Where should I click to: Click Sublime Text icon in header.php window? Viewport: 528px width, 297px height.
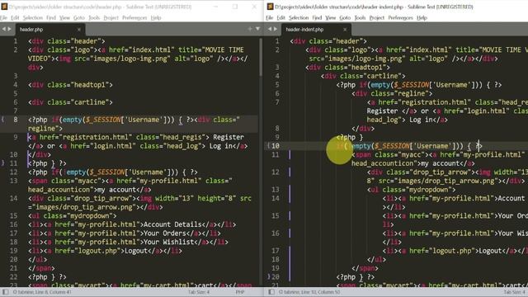[4, 7]
